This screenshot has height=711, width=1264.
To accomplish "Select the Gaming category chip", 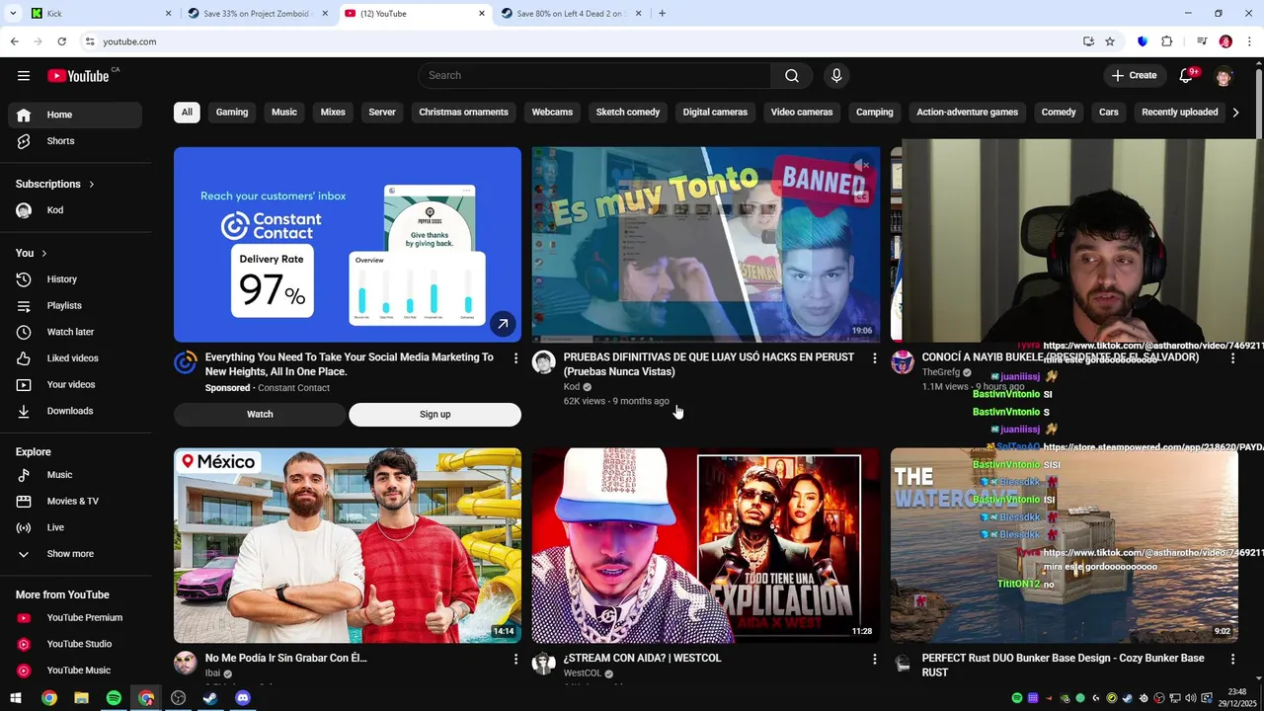I will [x=232, y=113].
